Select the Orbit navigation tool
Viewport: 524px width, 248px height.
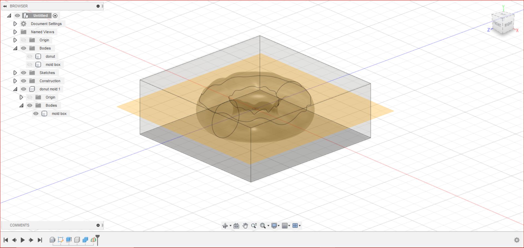[225, 226]
